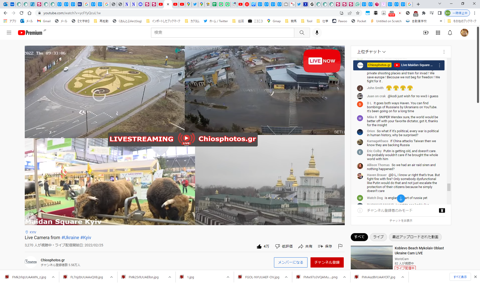Image resolution: width=480 pixels, height=284 pixels.
Task: Click the voice search microphone icon
Action: pos(317,33)
